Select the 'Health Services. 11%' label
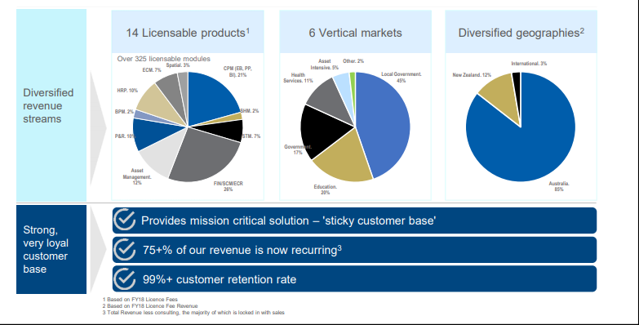This screenshot has height=325, width=639. [x=298, y=78]
